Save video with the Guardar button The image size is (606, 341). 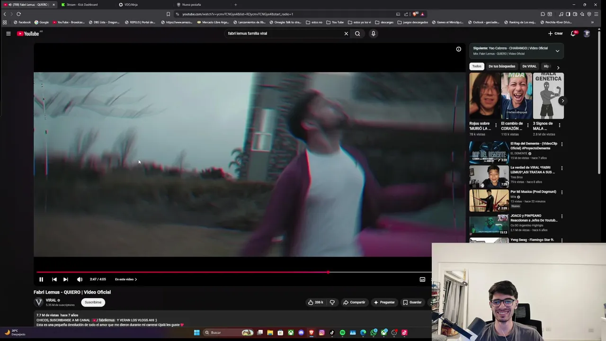click(412, 302)
